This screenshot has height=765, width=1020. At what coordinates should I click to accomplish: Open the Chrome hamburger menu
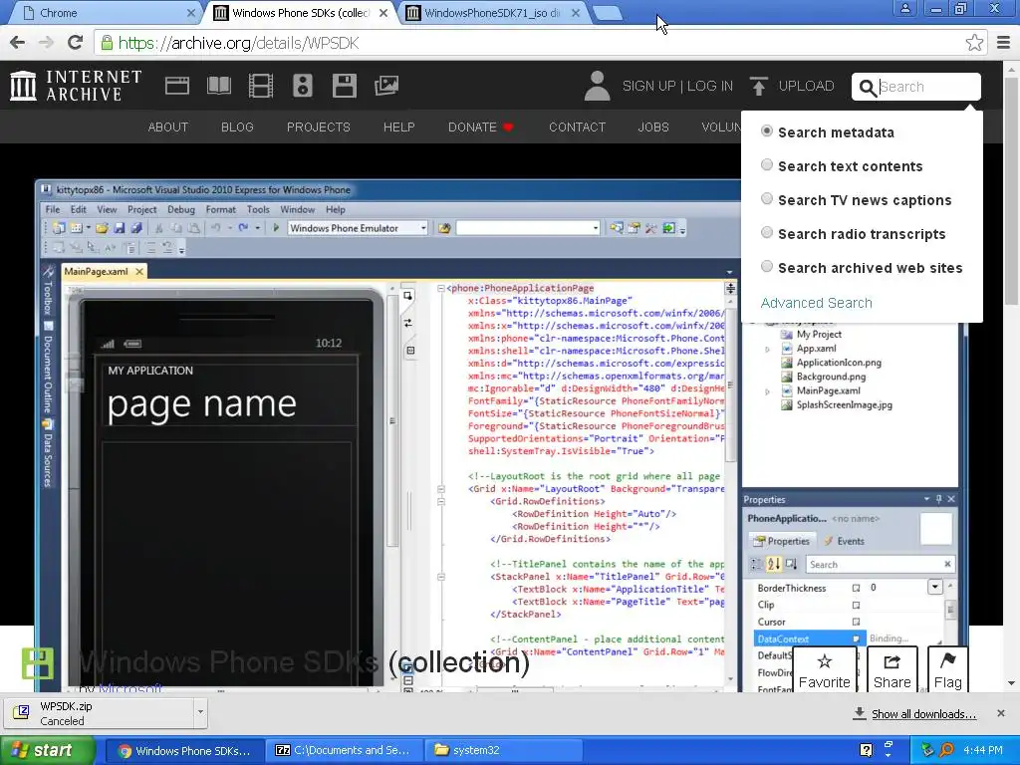[1003, 43]
